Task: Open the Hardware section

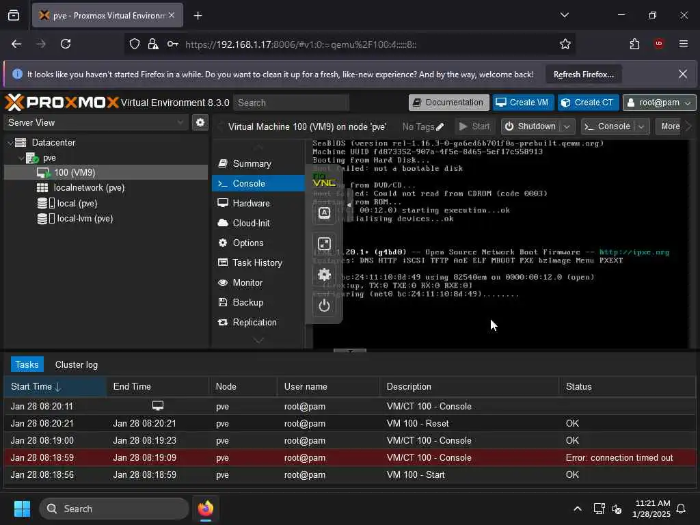Action: [x=258, y=204]
